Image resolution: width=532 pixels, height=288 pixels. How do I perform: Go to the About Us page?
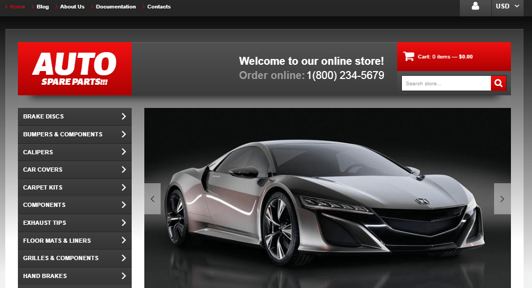click(72, 7)
